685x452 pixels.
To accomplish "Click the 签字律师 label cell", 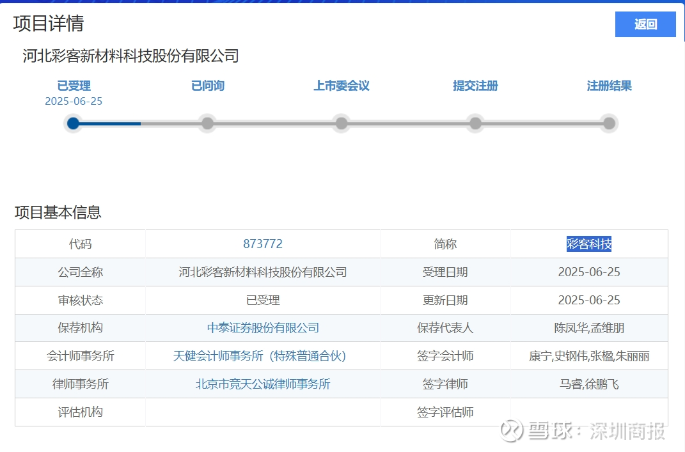I will [x=445, y=384].
